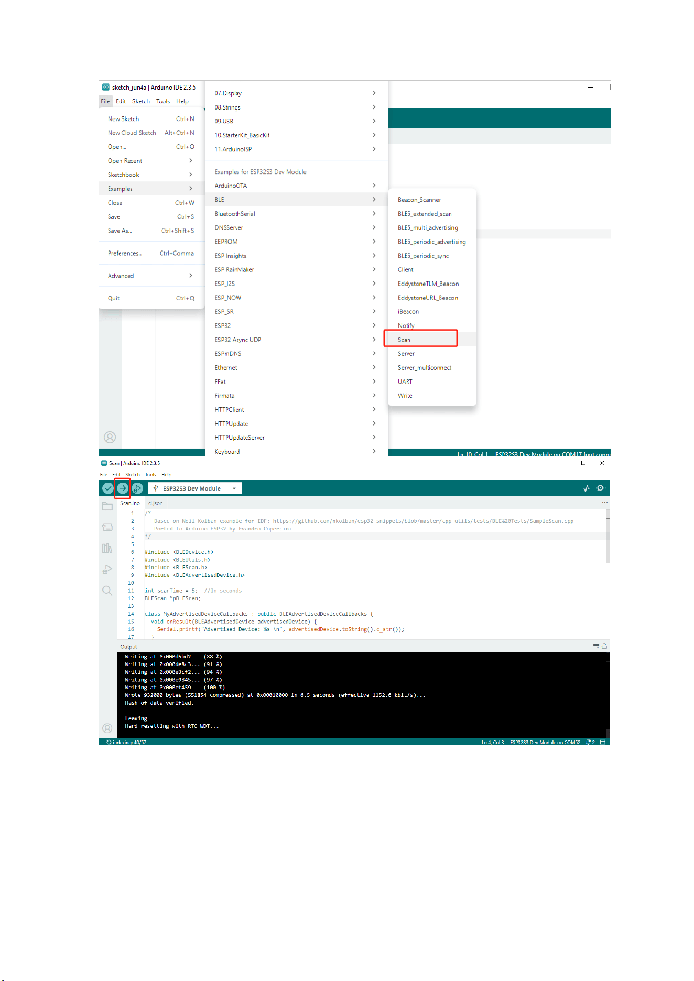Click the account icon in Scan window
694x981 pixels.
[107, 728]
